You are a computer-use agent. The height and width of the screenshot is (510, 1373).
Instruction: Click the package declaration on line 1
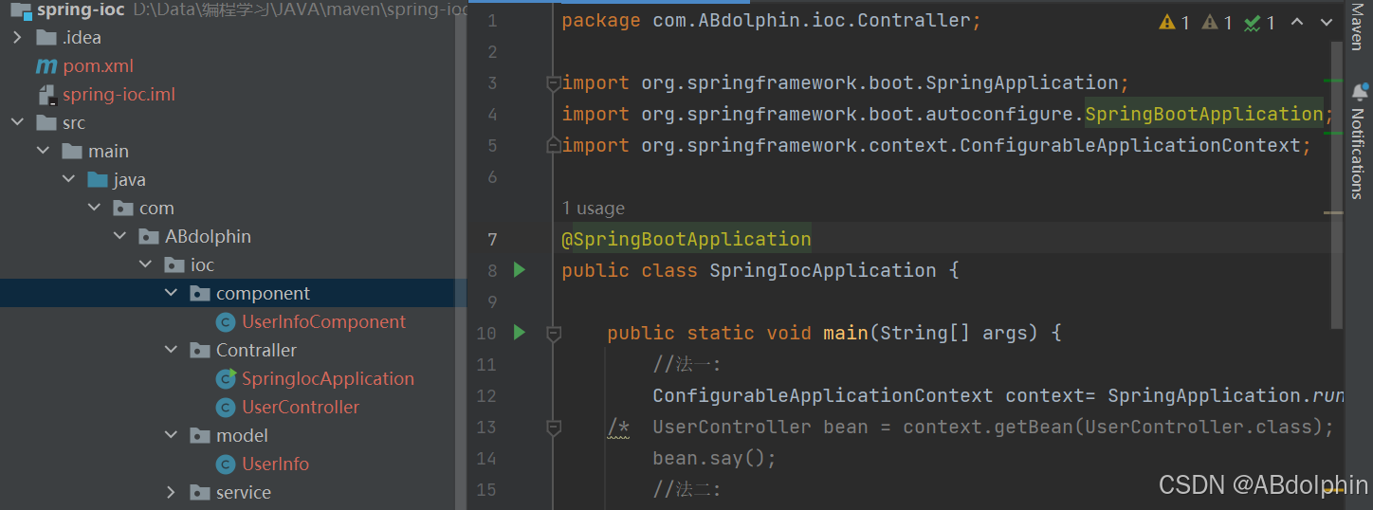772,21
